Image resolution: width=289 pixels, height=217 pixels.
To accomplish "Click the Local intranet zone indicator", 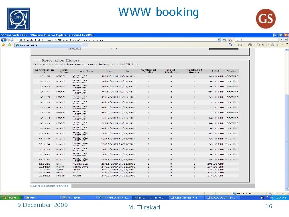I will pos(242,193).
